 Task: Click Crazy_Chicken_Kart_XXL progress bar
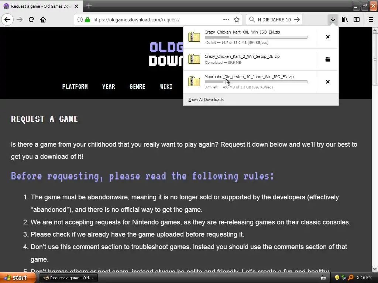pos(256,37)
